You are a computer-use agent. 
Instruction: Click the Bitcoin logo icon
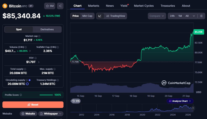(5, 6)
